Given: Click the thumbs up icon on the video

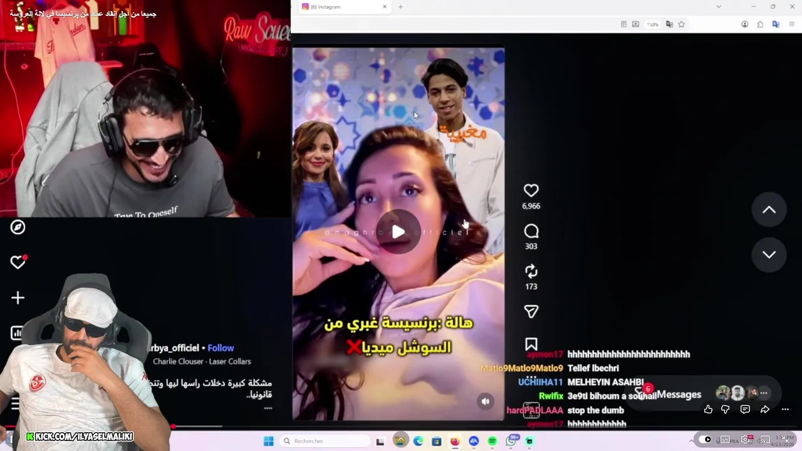Looking at the screenshot, I should click(x=708, y=409).
